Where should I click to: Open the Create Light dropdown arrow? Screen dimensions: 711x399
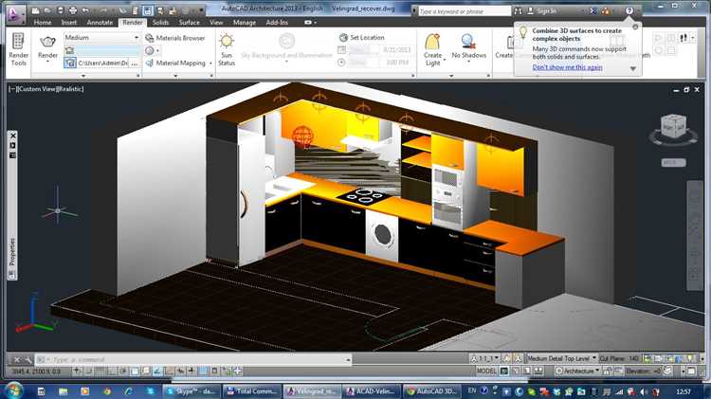pyautogui.click(x=445, y=60)
